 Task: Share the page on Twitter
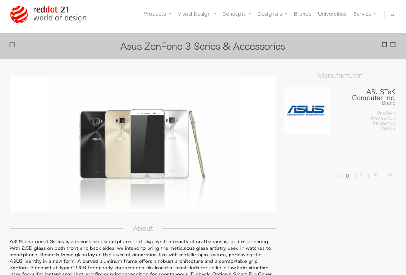pos(375,174)
